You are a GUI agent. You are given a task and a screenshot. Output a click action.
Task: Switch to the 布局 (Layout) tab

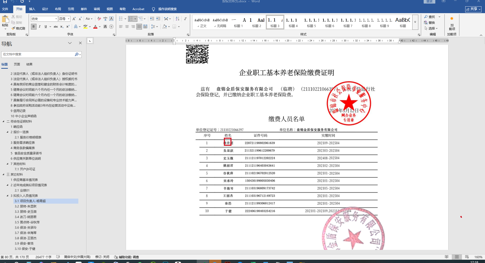(x=58, y=9)
